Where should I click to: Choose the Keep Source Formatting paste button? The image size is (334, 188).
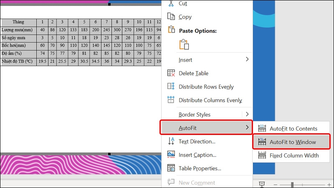pos(184,44)
